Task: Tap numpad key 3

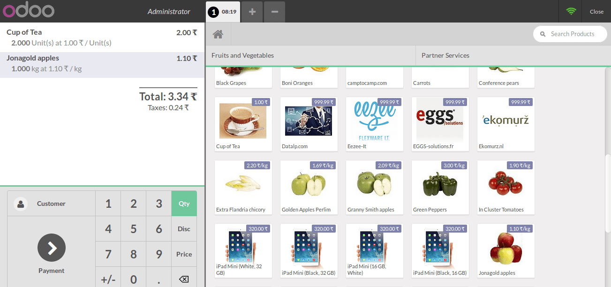Action: [159, 204]
